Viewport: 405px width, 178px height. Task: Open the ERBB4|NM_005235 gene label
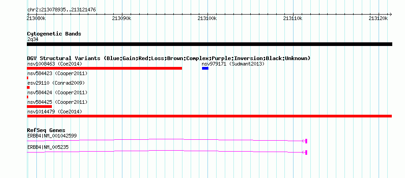48,147
